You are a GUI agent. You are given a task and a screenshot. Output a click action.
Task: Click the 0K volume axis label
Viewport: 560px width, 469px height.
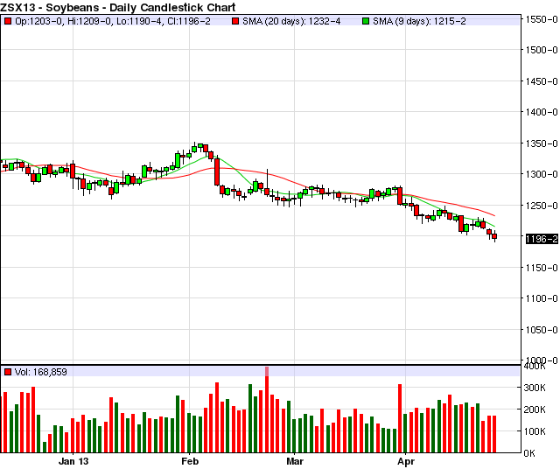pyautogui.click(x=529, y=453)
